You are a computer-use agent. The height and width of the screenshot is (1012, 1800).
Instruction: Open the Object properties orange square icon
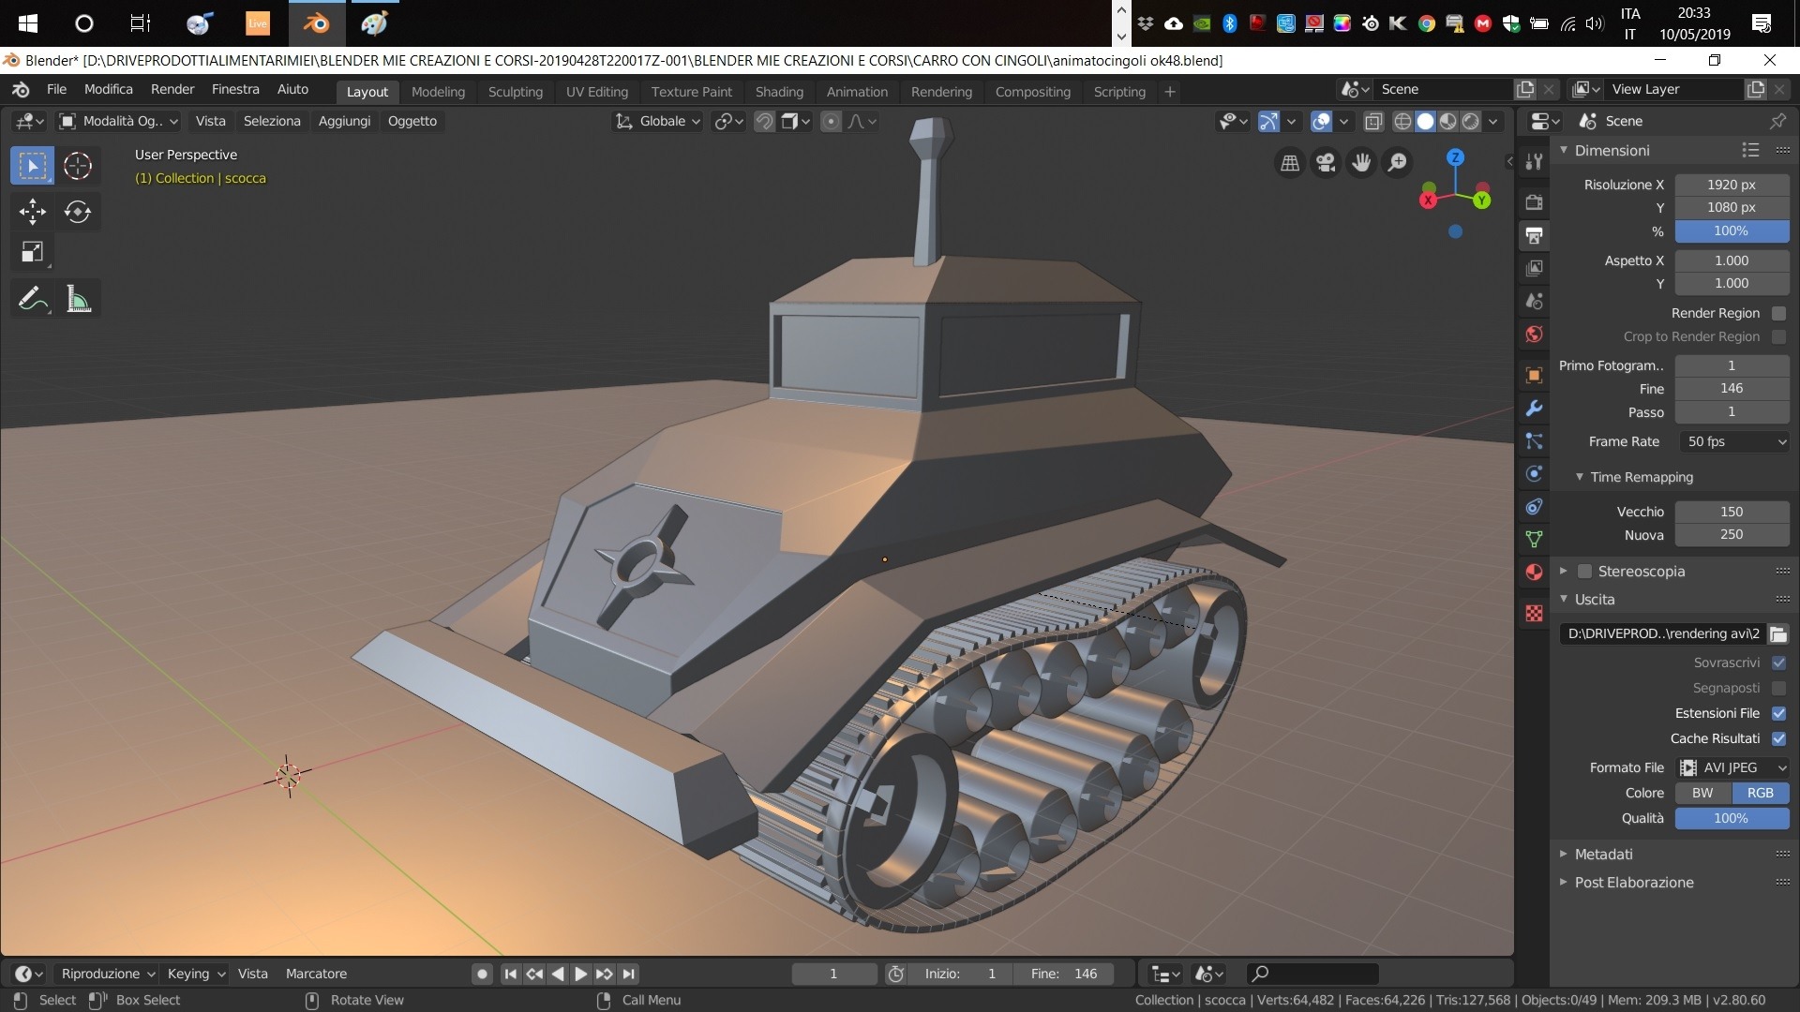[x=1534, y=375]
